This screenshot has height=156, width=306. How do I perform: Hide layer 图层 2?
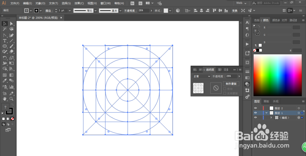pyautogui.click(x=256, y=108)
